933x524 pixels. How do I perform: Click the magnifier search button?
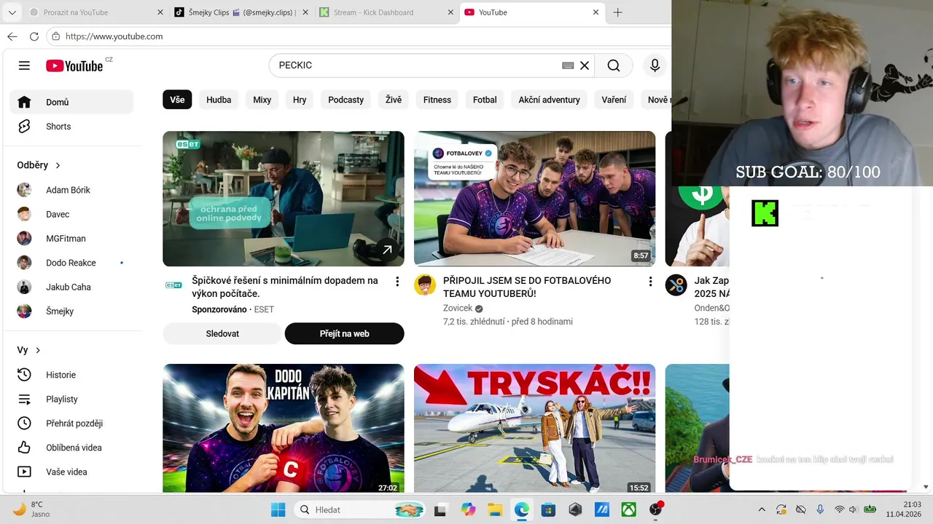tap(614, 65)
